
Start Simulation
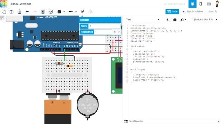click(x=193, y=11)
